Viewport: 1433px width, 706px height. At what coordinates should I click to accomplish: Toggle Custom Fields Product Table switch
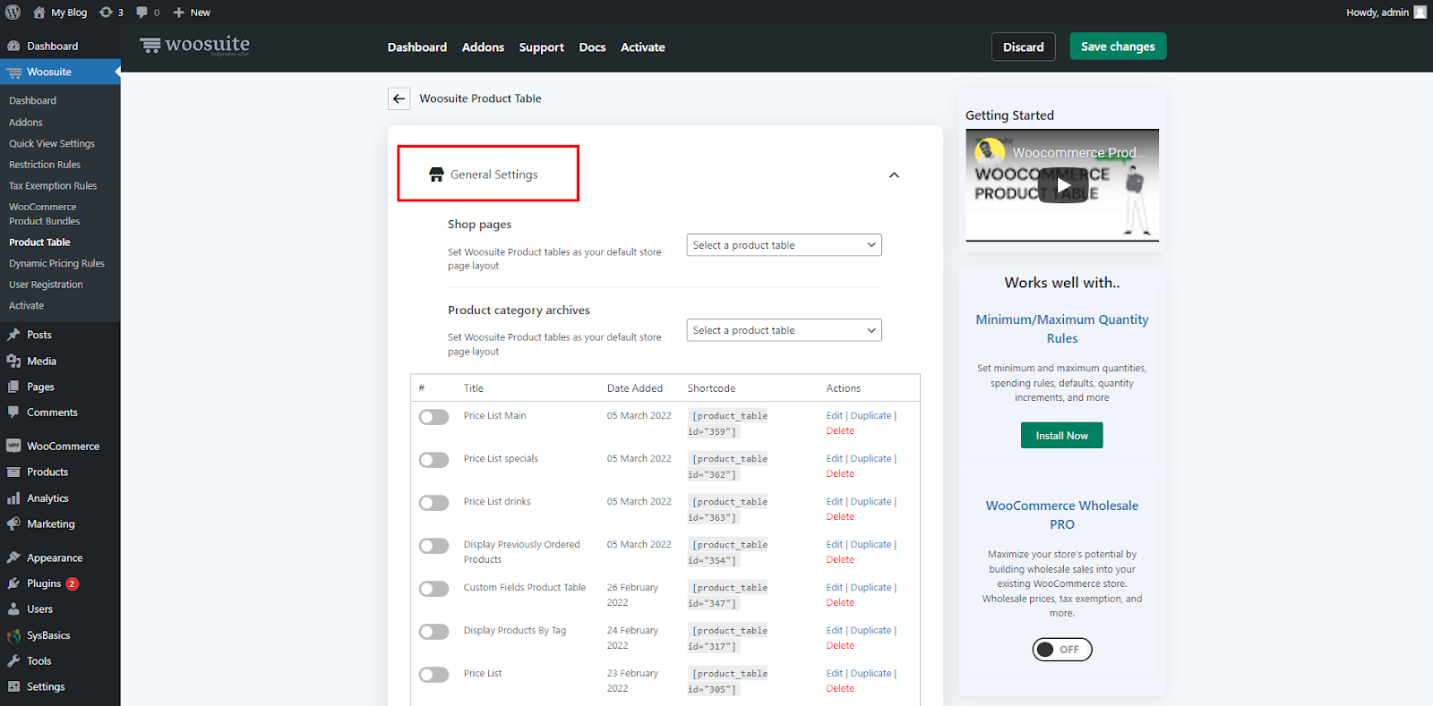434,589
